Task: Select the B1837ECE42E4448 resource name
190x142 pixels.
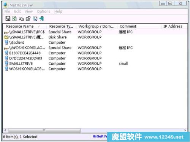Action: pos(25,53)
